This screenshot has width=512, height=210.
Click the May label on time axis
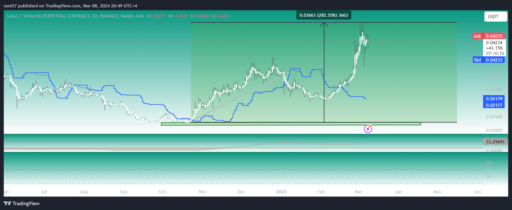[437, 192]
